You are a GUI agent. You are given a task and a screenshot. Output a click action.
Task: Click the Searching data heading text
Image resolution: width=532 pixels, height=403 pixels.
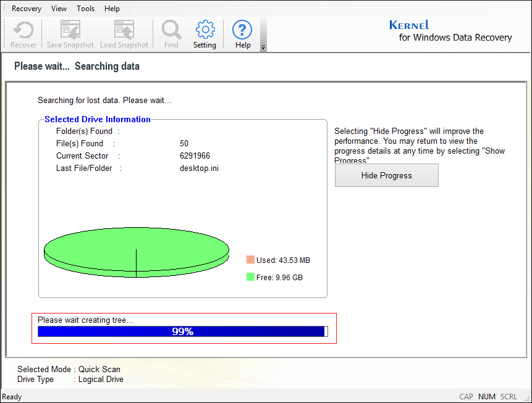click(x=108, y=66)
